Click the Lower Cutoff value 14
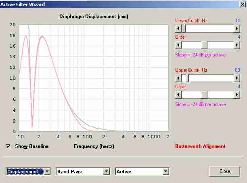 click(x=237, y=21)
